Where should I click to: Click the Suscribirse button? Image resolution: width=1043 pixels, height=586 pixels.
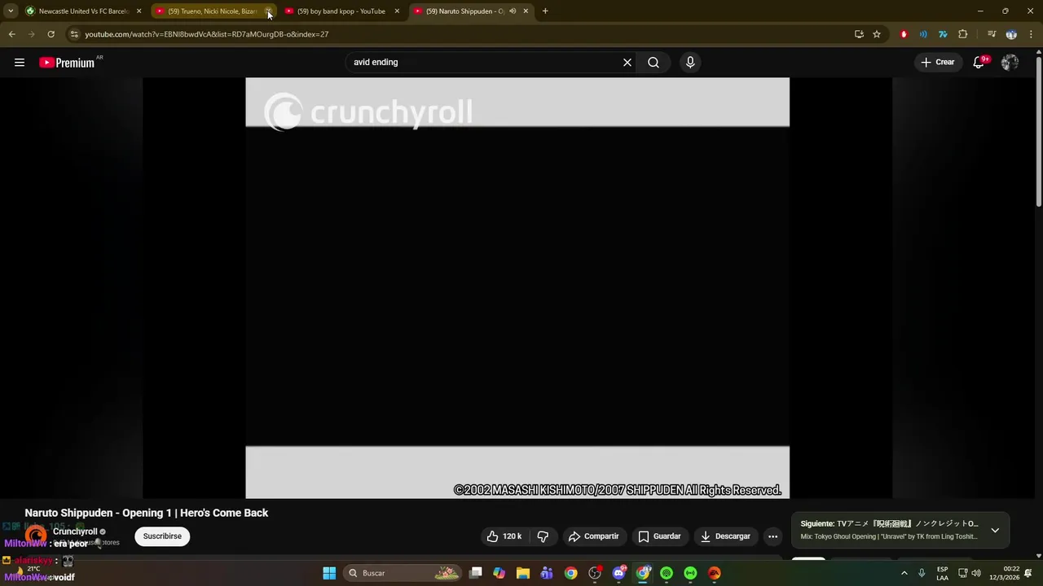pos(162,536)
